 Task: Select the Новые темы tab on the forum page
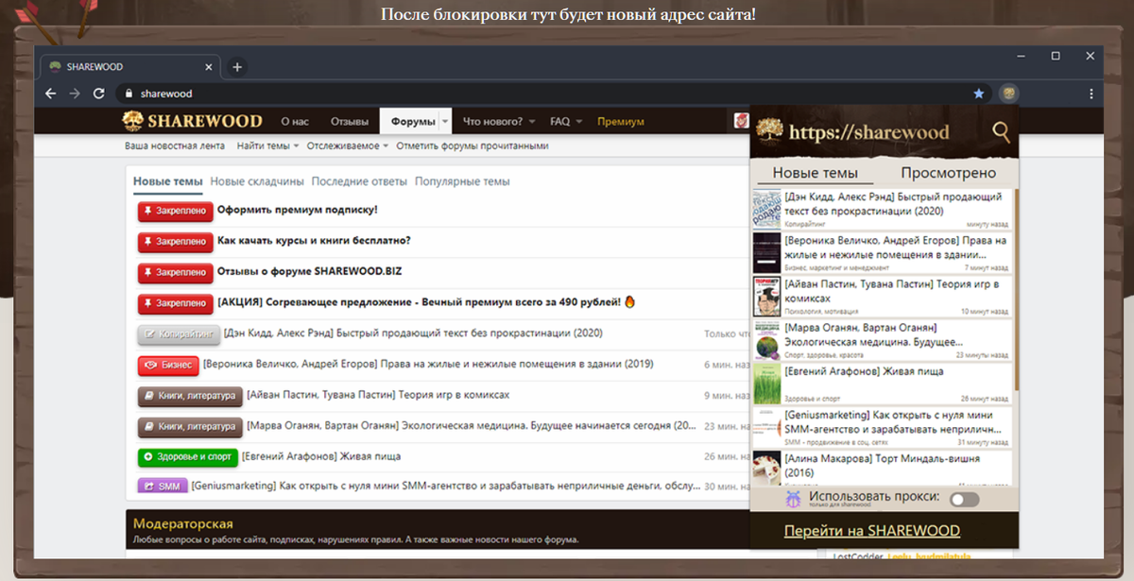pos(168,181)
